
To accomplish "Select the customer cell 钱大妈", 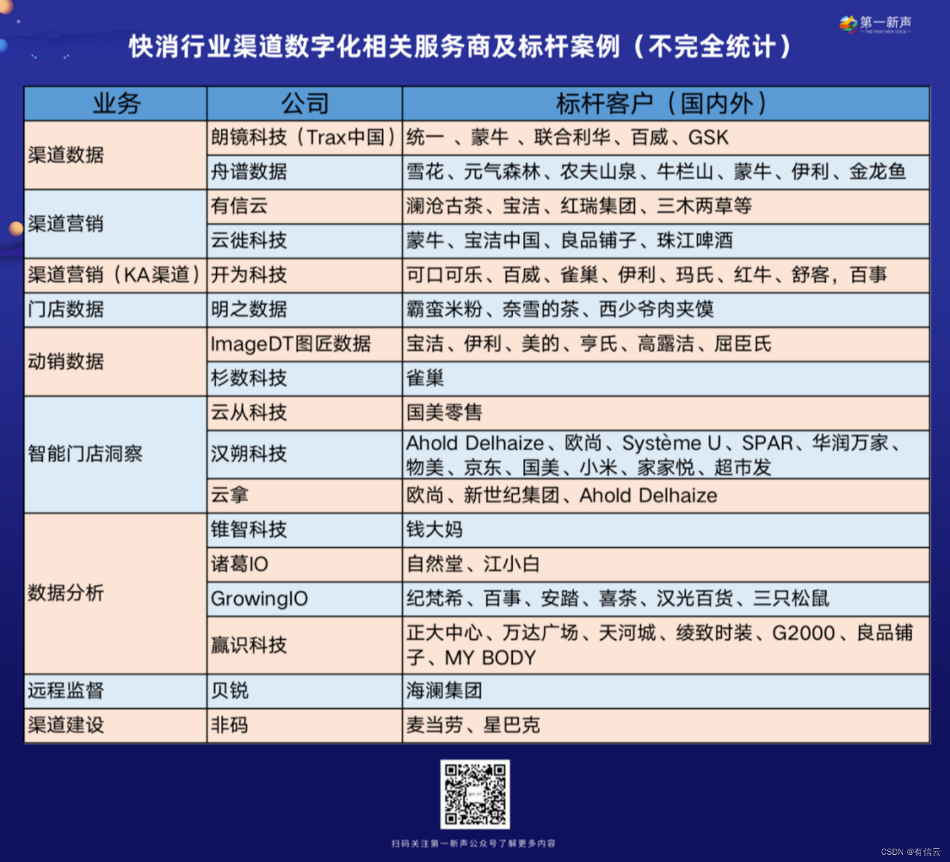I will tap(666, 530).
